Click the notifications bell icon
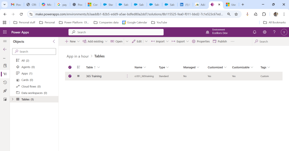289x151 pixels. (x=255, y=32)
